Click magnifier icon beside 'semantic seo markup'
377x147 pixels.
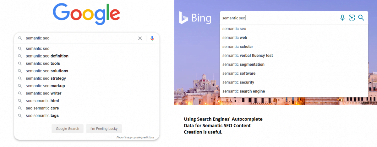pyautogui.click(x=20, y=86)
